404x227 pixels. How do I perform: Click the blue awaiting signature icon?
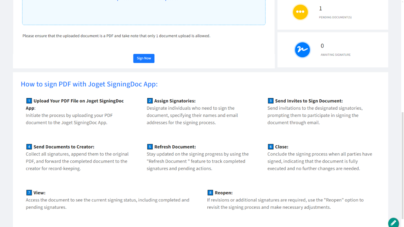(x=302, y=50)
